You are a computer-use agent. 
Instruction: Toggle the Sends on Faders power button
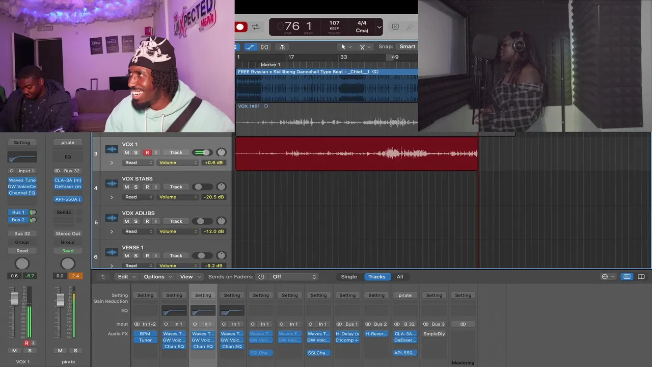pos(261,277)
